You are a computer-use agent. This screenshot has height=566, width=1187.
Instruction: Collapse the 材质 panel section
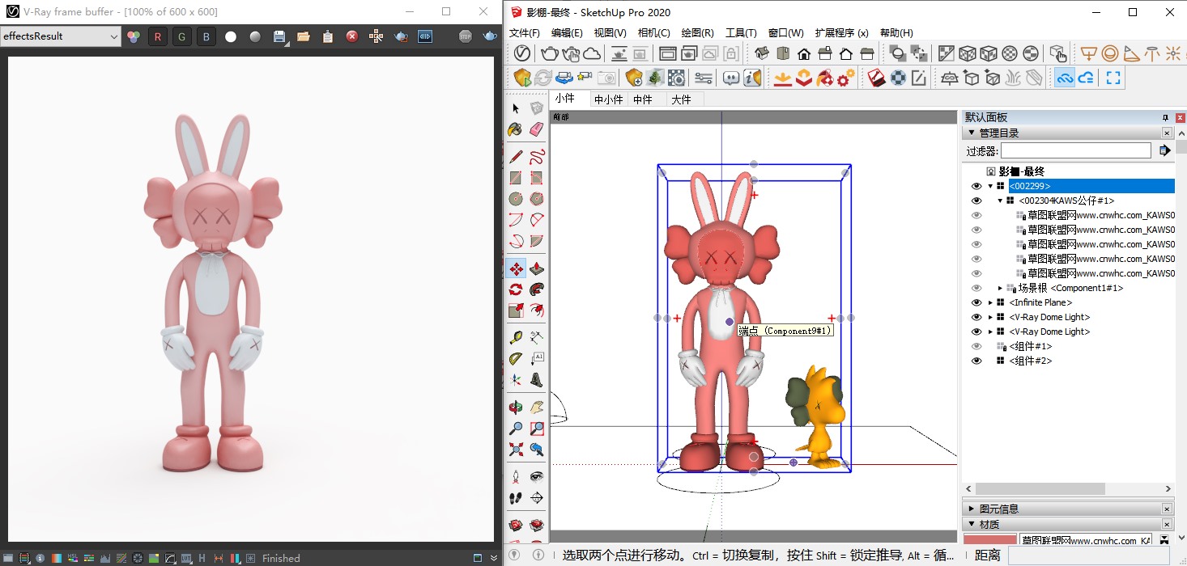[971, 524]
